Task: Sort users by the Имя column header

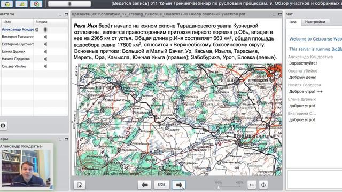Action: [18, 22]
